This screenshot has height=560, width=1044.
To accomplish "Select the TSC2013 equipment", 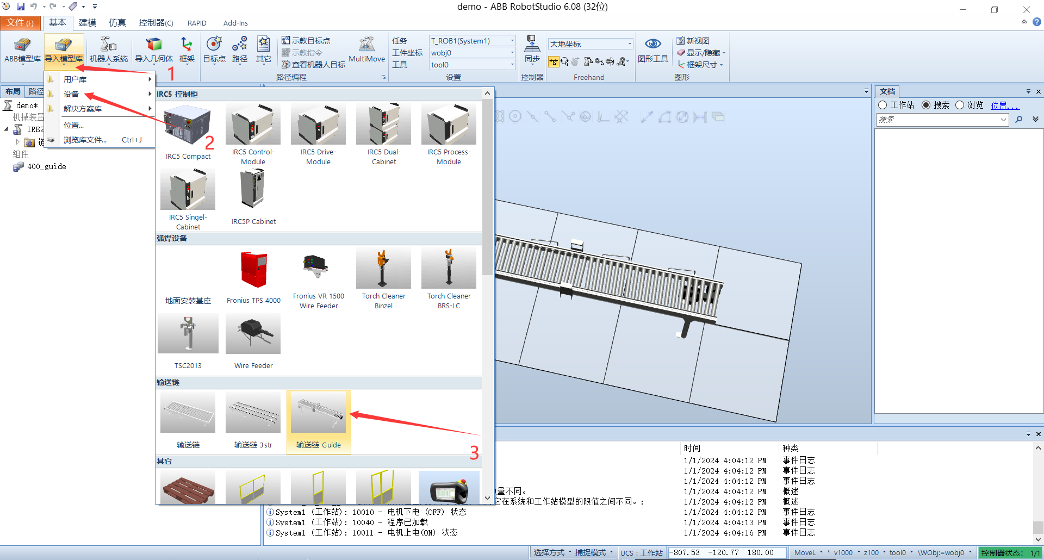I will (188, 341).
